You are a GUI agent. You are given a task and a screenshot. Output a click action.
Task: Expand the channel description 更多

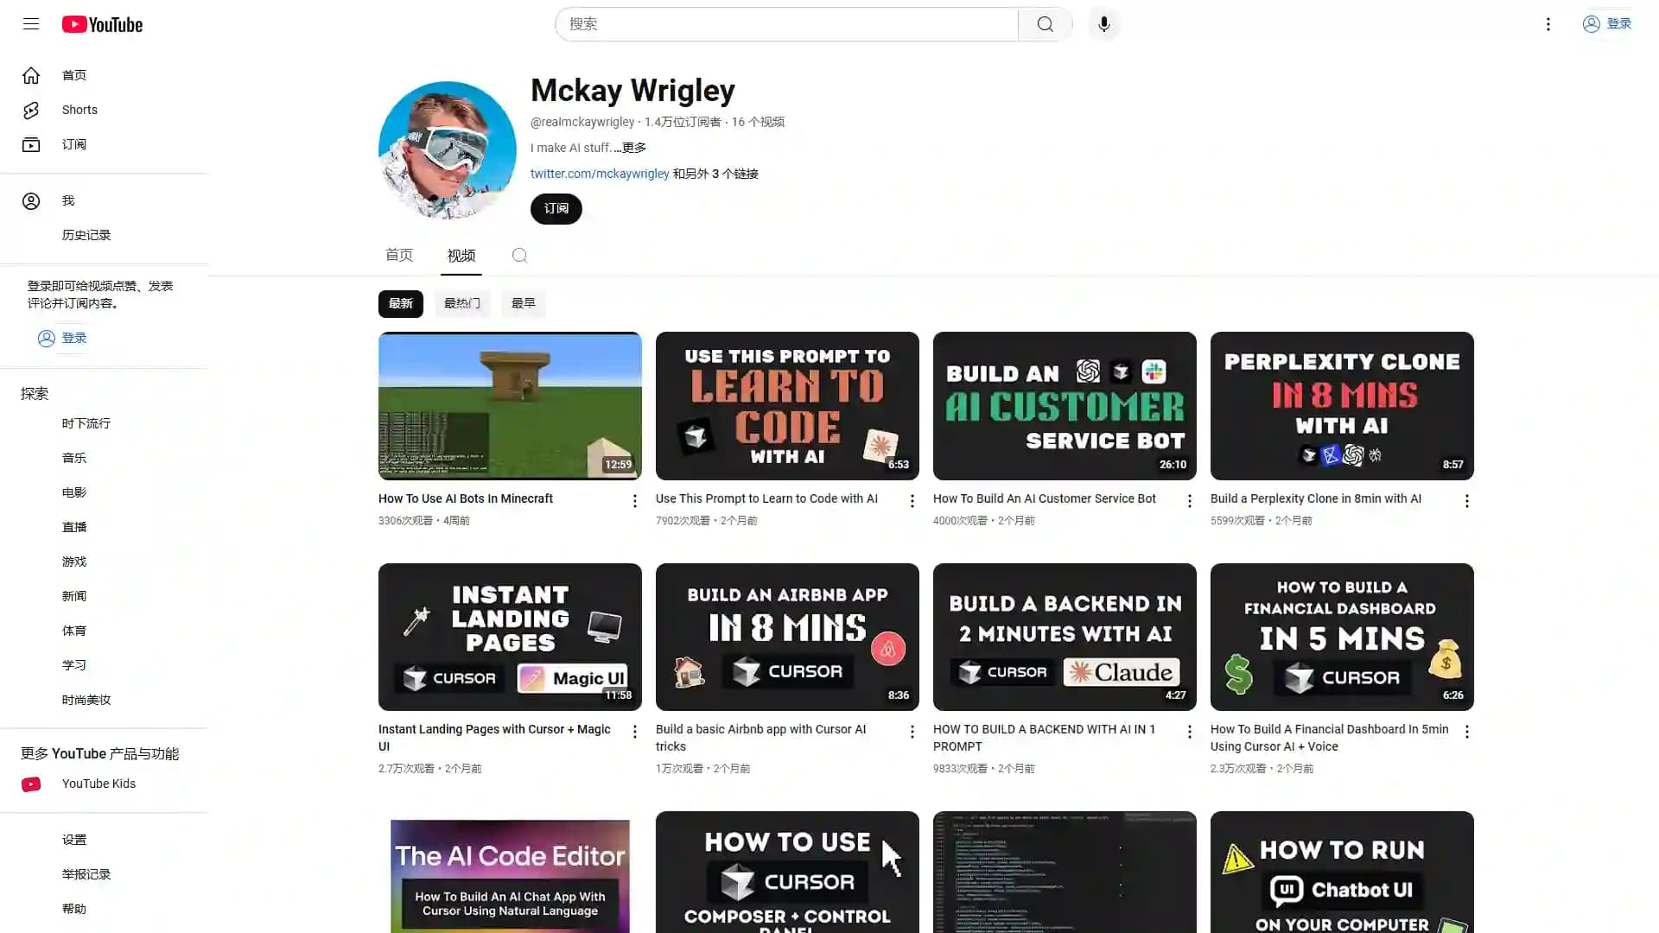tap(632, 147)
